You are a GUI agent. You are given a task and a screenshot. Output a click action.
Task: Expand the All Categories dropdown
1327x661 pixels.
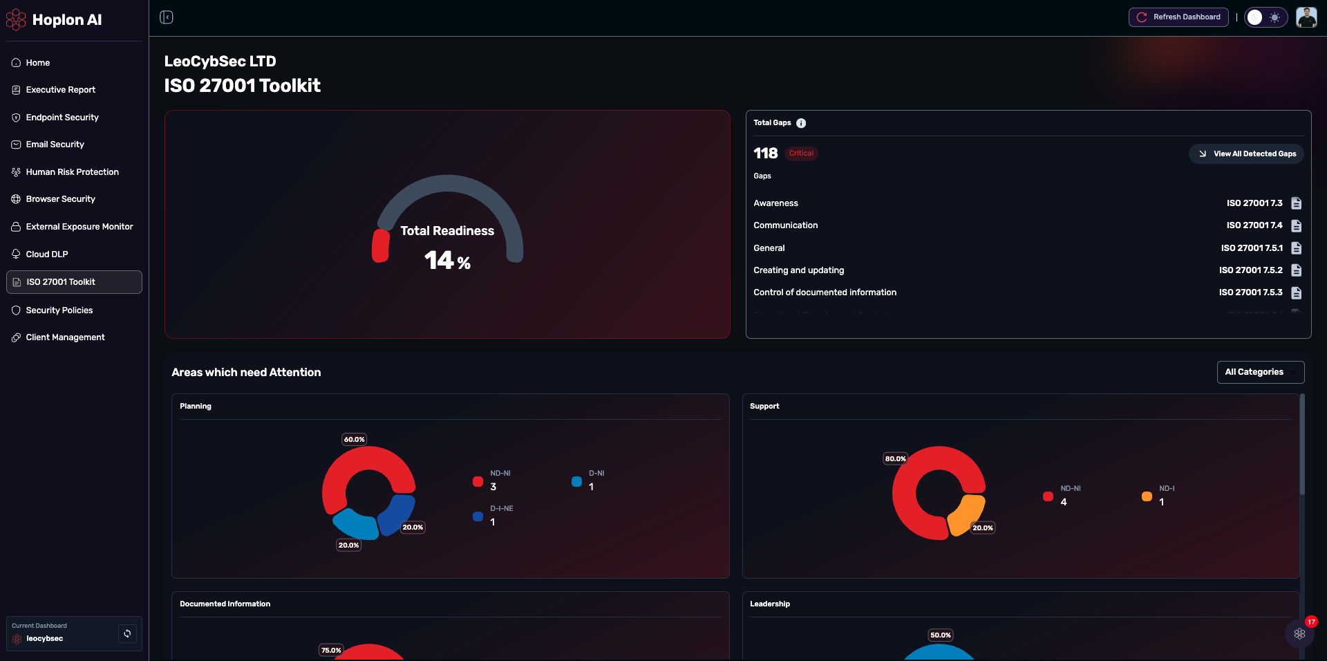coord(1260,372)
